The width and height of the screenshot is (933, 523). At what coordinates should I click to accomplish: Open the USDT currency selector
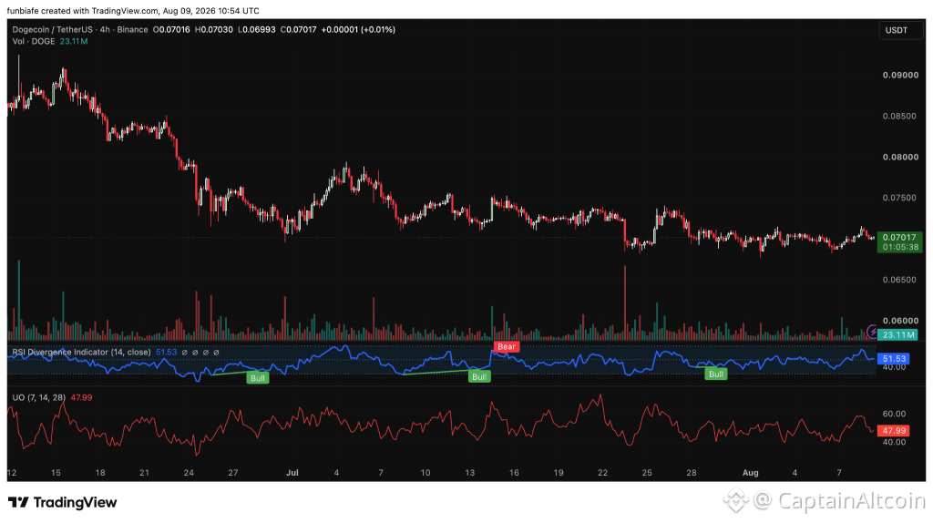(900, 30)
